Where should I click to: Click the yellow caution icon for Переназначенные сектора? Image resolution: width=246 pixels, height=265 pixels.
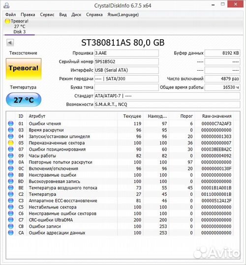coord(11,143)
